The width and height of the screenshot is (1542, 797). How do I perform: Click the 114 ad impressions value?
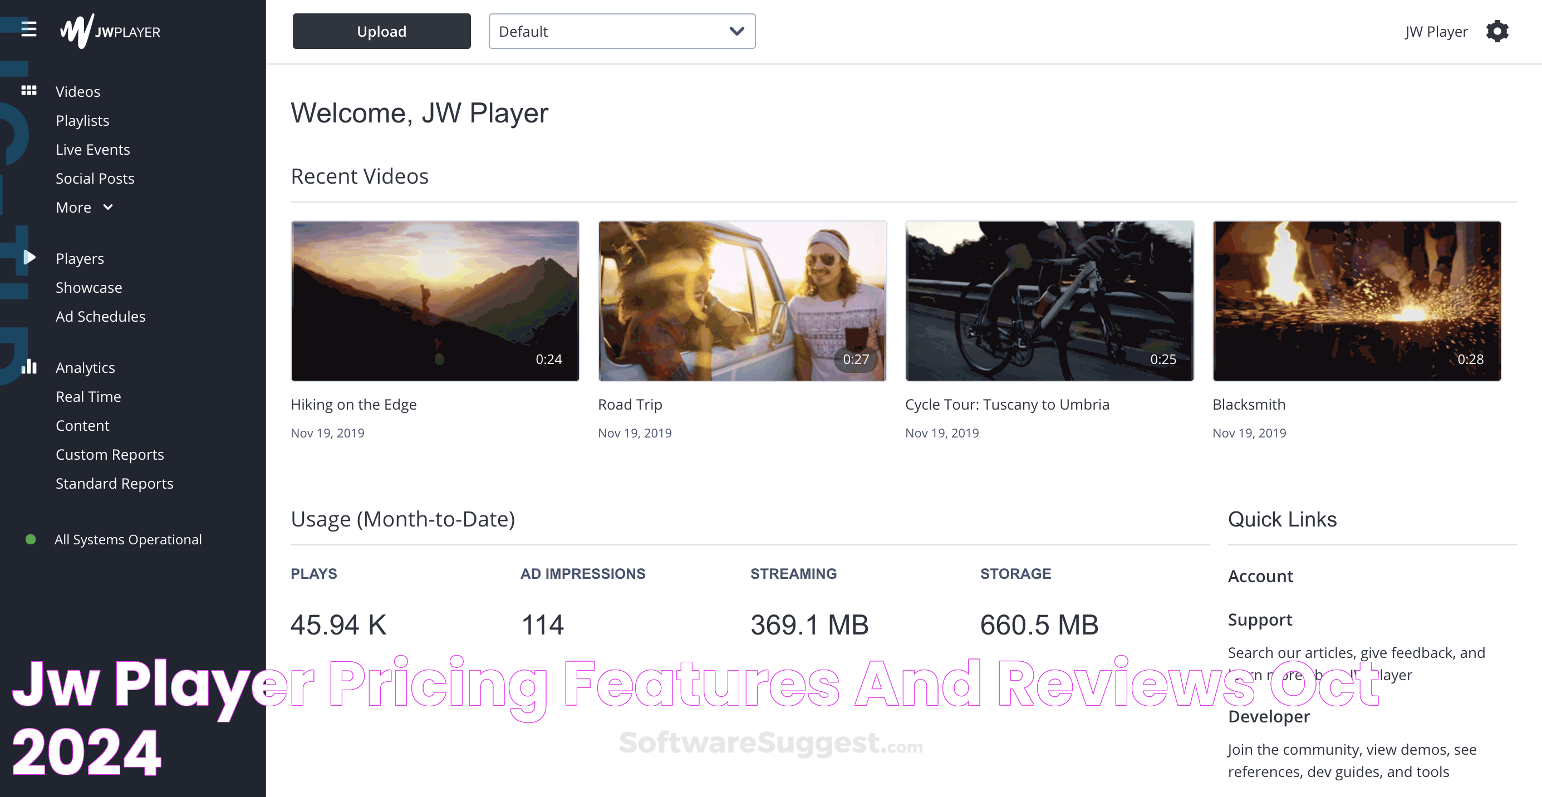coord(542,625)
